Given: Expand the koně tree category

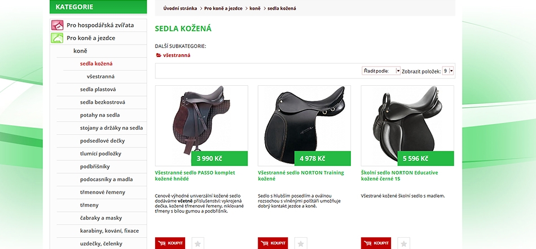Looking at the screenshot, I should [80, 51].
